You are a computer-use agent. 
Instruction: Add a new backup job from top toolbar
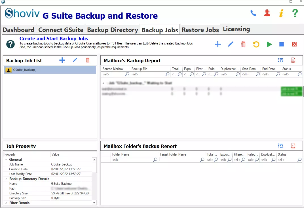click(x=218, y=44)
